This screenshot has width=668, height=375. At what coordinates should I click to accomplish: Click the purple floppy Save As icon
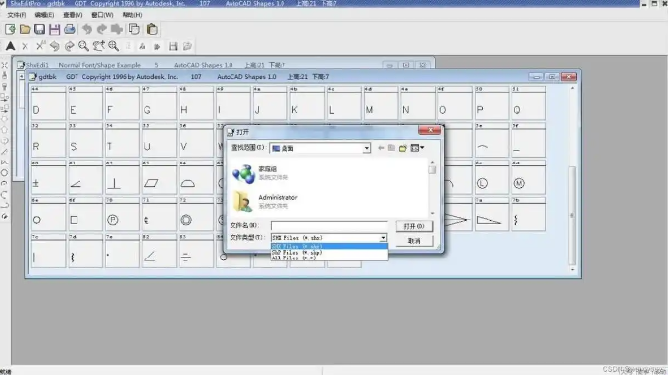pos(55,29)
